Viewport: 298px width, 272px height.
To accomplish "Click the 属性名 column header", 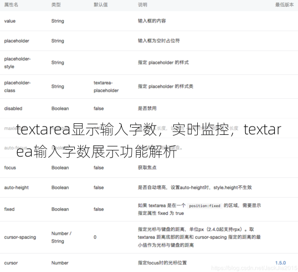I will coord(11,5).
